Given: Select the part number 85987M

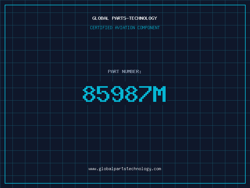Looking at the screenshot, I should (x=124, y=94).
